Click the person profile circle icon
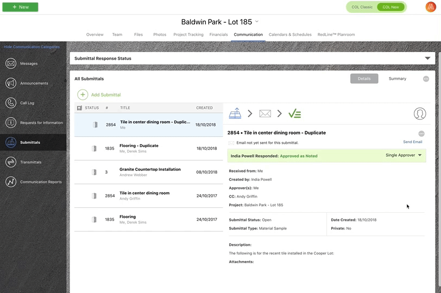 (420, 113)
